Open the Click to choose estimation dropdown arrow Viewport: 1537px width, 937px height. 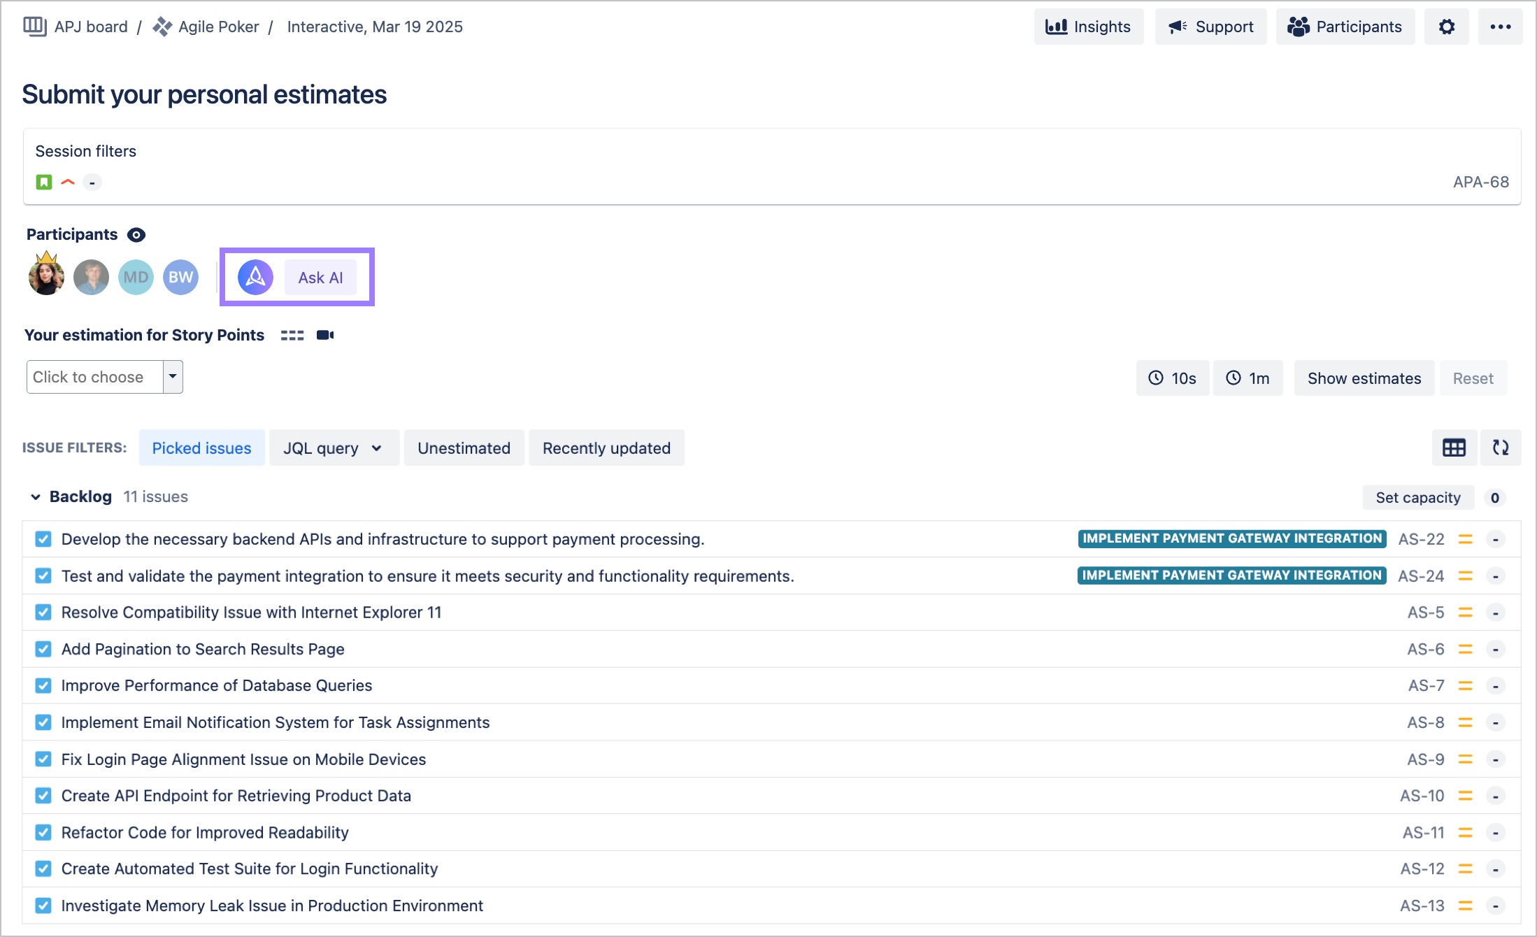coord(173,377)
